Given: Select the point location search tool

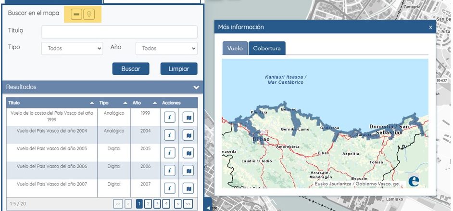Looking at the screenshot, I should [x=88, y=15].
